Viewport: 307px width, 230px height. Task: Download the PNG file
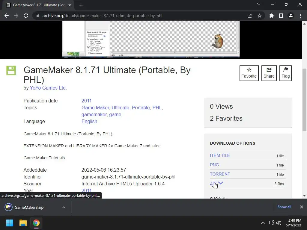pos(214,165)
